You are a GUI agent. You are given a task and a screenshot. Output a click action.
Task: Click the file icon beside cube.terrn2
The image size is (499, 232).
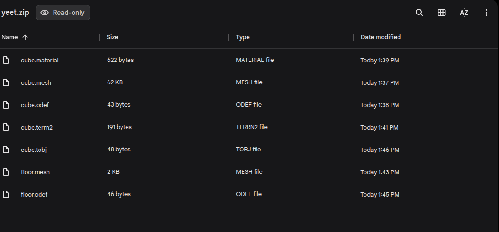(x=6, y=127)
